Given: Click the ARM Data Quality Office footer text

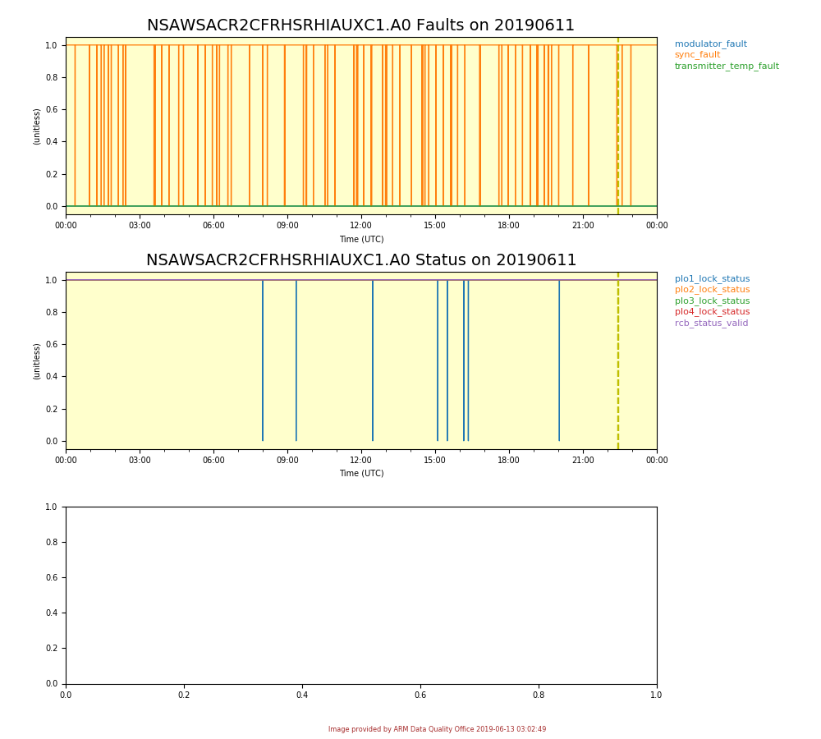Looking at the screenshot, I should (x=438, y=729).
